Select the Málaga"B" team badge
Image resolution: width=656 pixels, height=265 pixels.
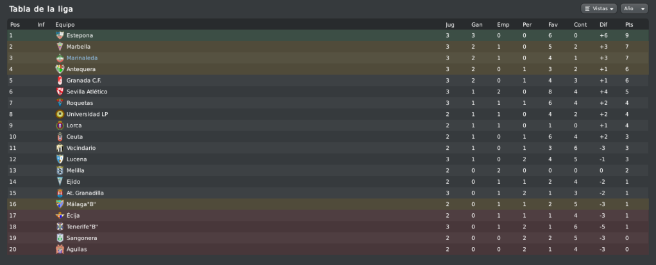pos(60,204)
